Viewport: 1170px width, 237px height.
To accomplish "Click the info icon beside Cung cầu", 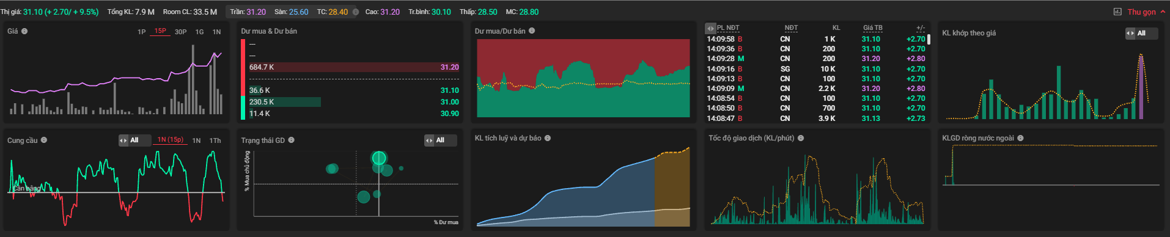I will point(44,140).
